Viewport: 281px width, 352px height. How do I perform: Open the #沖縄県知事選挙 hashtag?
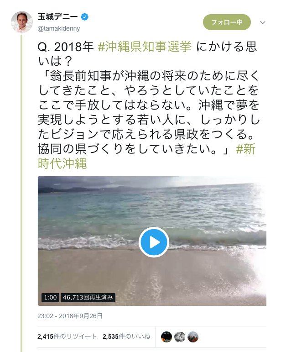click(145, 47)
